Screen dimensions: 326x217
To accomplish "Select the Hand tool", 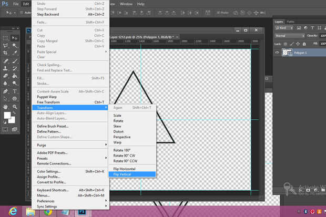I will pos(5,107).
